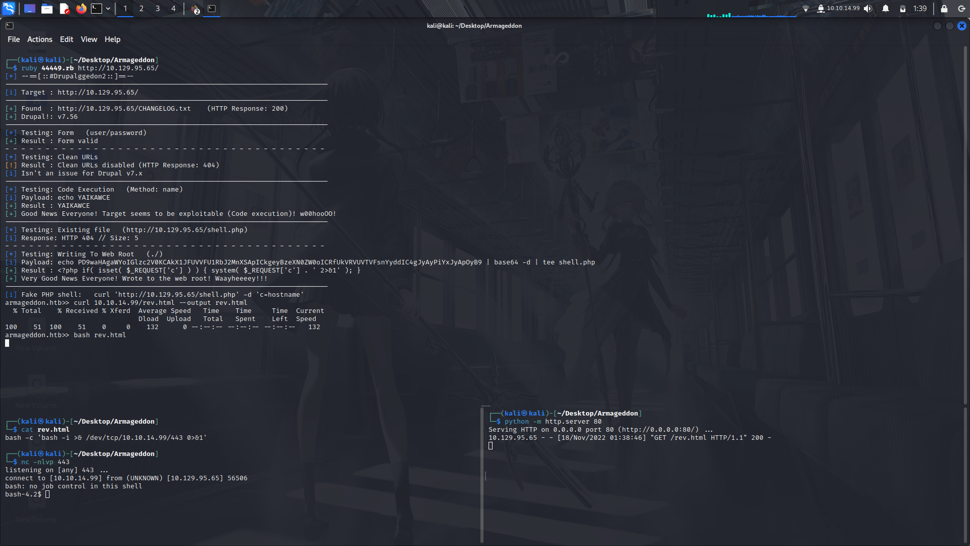The height and width of the screenshot is (546, 970).
Task: Mute audio via the speaker icon
Action: [x=868, y=8]
